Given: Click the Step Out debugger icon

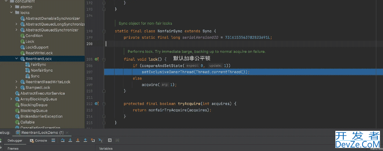Looking at the screenshot, I should point(85,140).
